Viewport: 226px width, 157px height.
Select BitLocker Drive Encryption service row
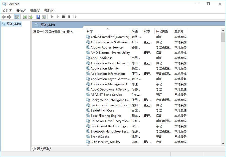click(137, 121)
